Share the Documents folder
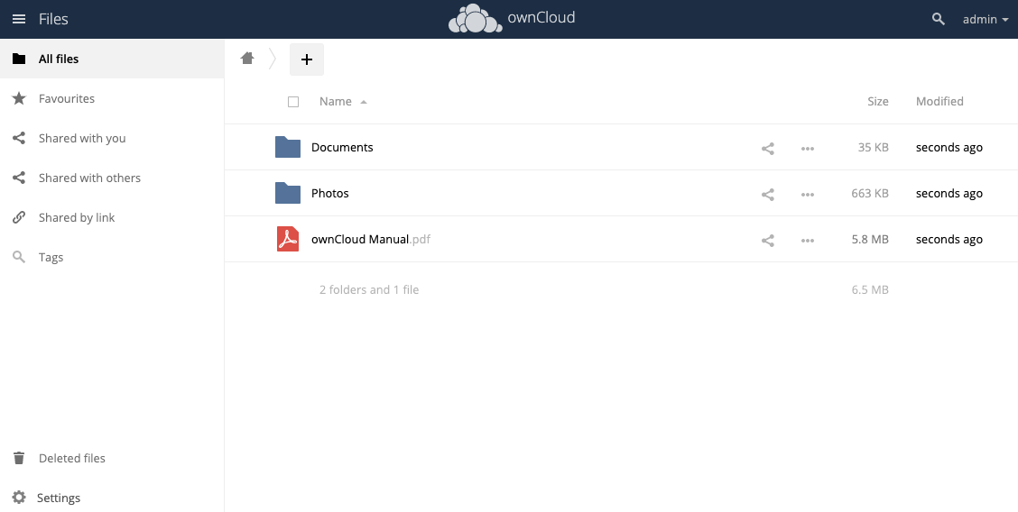Viewport: 1018px width, 512px height. point(767,149)
